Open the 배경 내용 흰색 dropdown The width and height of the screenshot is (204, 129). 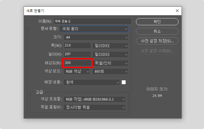[92, 82]
